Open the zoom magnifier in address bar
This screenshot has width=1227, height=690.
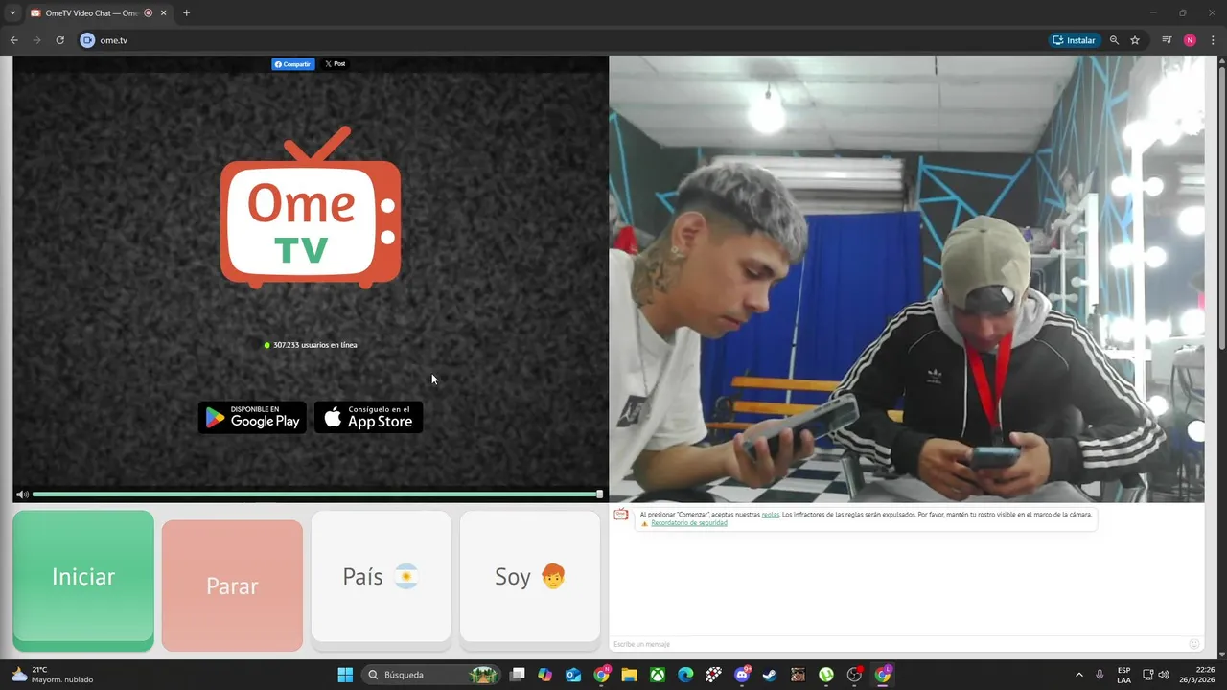[1114, 40]
